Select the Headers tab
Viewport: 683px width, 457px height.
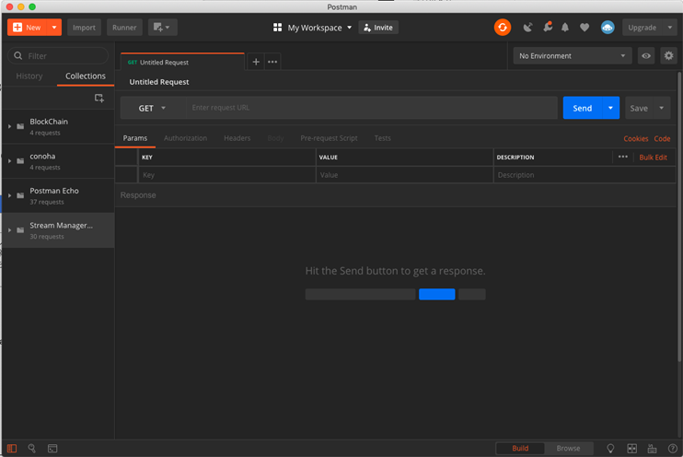tap(237, 138)
